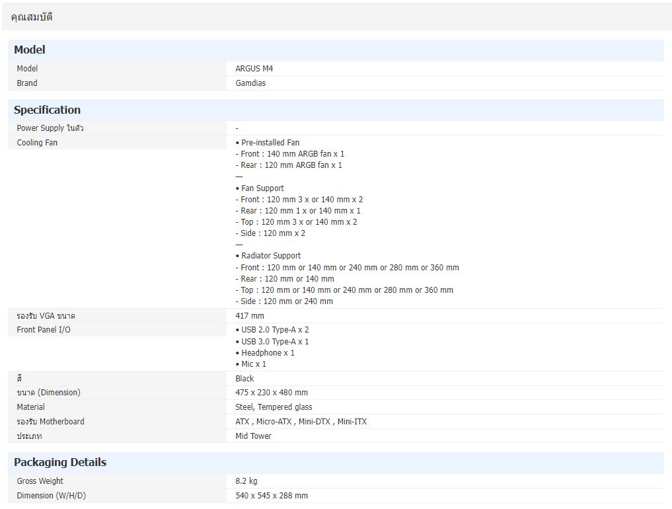672x509 pixels.
Task: Click the ARGUS M4 model value
Action: [x=254, y=69]
